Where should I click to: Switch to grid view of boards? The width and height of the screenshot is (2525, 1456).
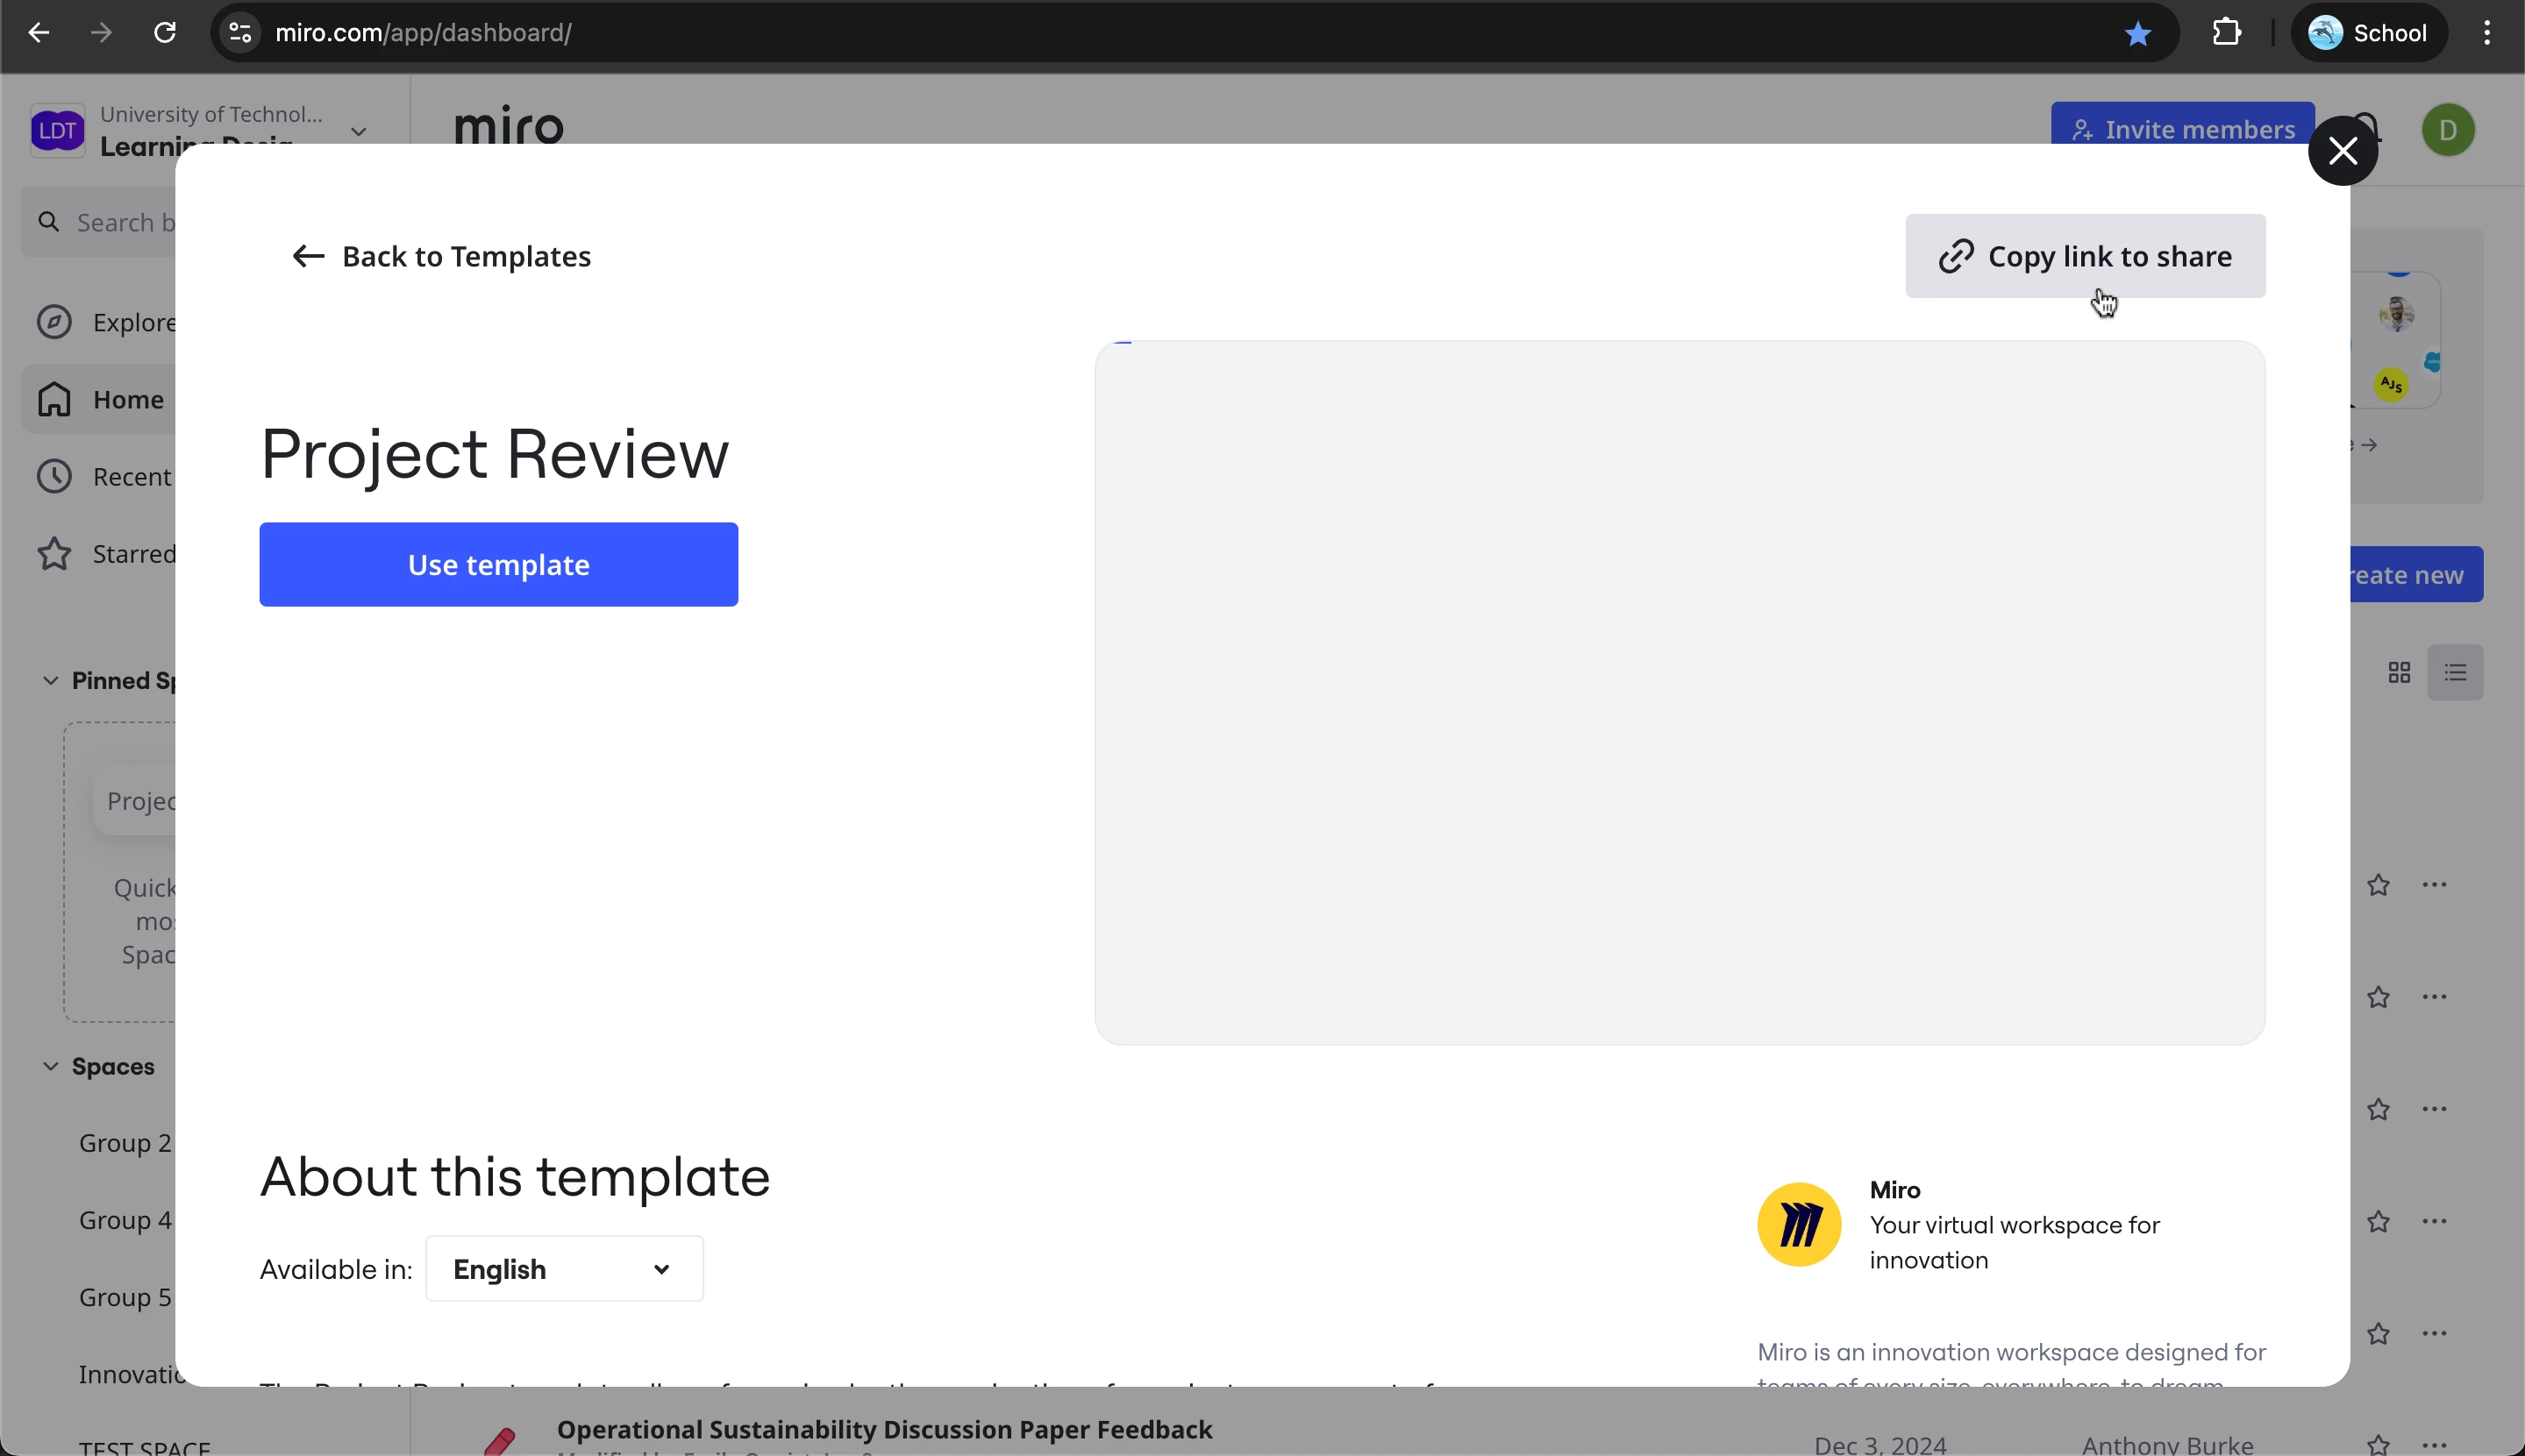pos(2399,672)
